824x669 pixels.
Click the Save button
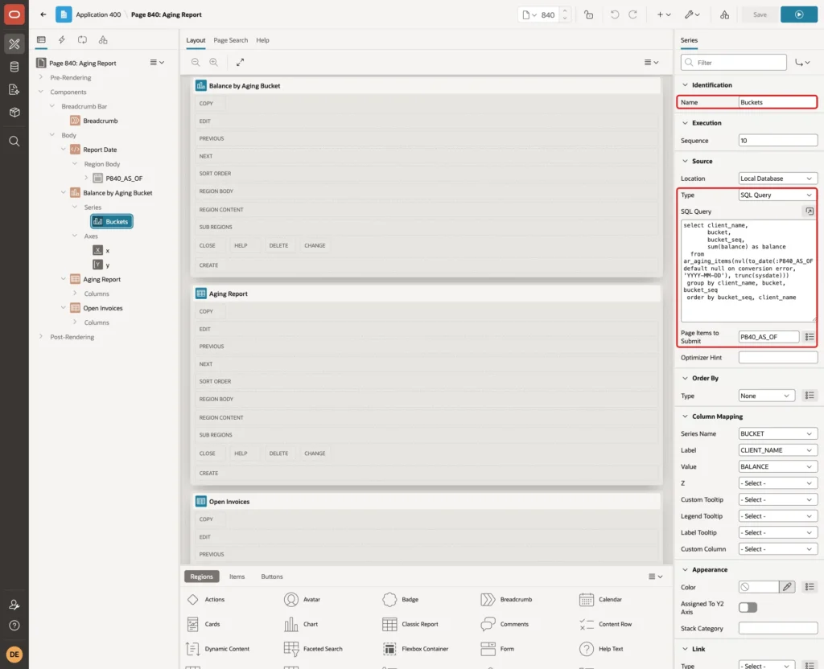coord(760,14)
